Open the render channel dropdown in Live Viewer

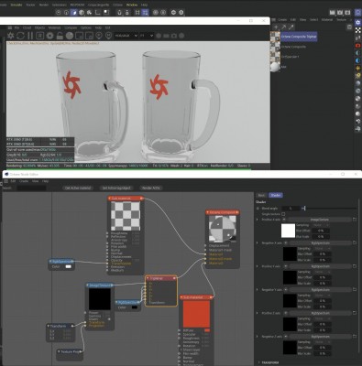126,36
